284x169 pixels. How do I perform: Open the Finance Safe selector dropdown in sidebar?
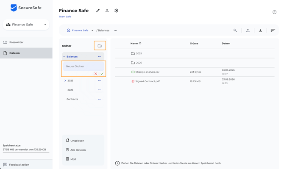tap(26, 25)
